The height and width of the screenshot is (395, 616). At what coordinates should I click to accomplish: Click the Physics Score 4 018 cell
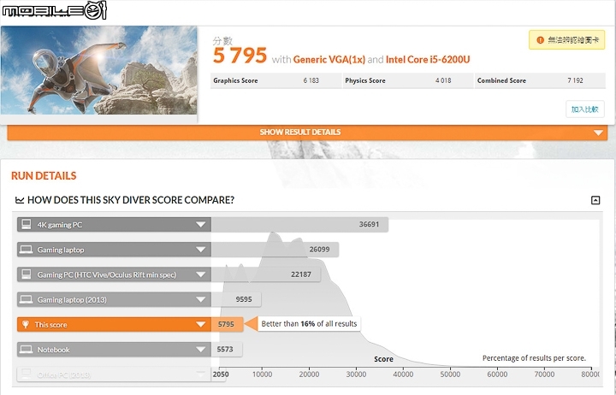coord(408,80)
